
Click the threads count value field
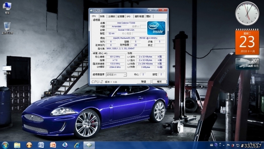coord(161,74)
